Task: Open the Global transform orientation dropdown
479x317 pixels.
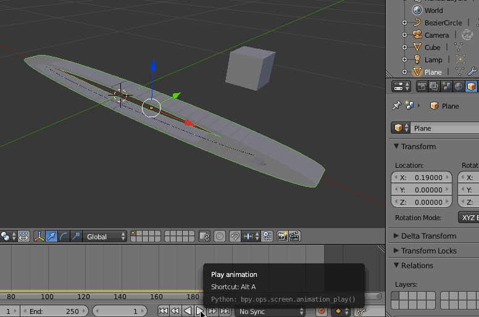Action: point(104,237)
